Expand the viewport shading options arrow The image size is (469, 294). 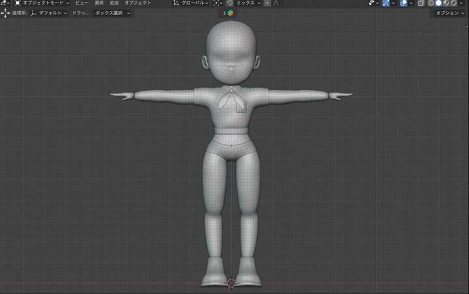(461, 3)
